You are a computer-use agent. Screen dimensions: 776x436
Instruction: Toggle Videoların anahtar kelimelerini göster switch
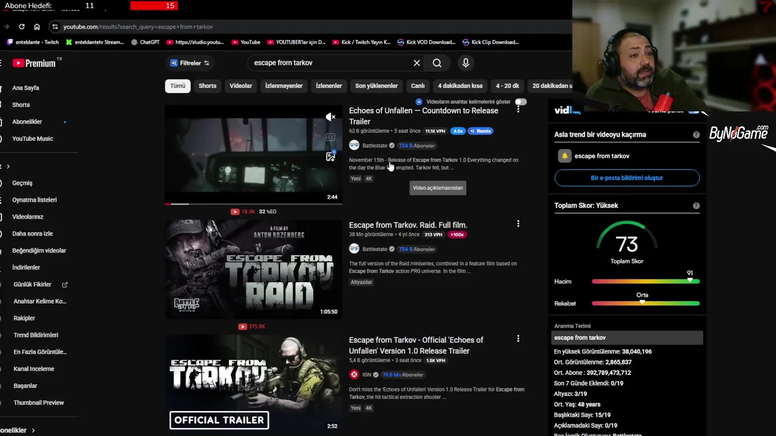[x=520, y=102]
